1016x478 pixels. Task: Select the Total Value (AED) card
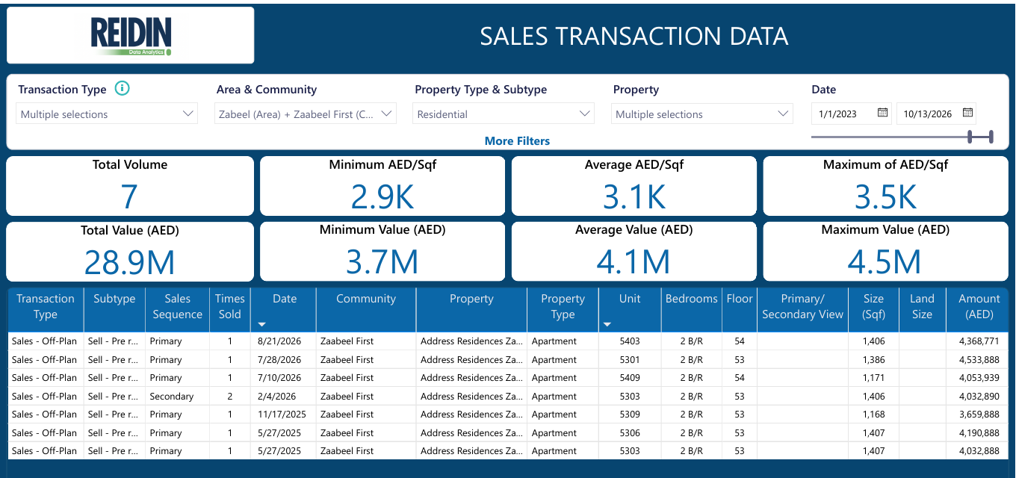pos(130,251)
